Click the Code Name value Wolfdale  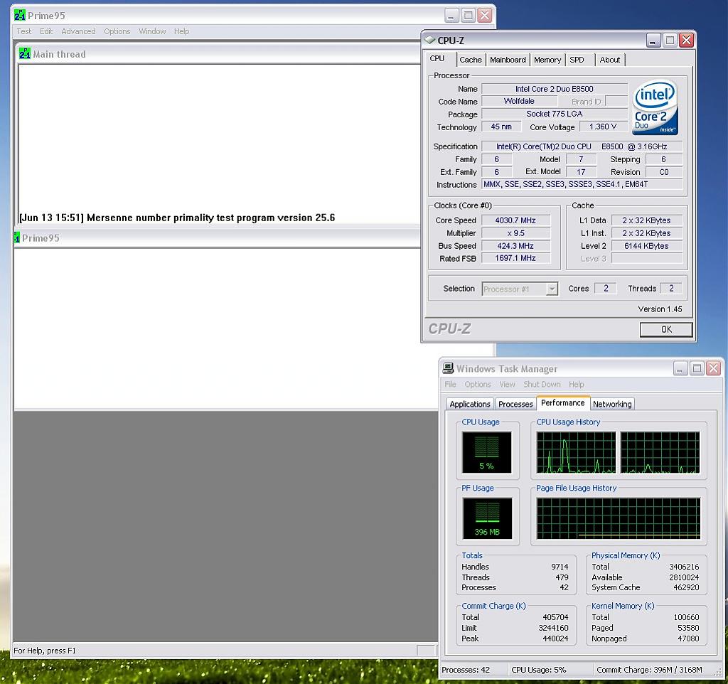coord(519,101)
